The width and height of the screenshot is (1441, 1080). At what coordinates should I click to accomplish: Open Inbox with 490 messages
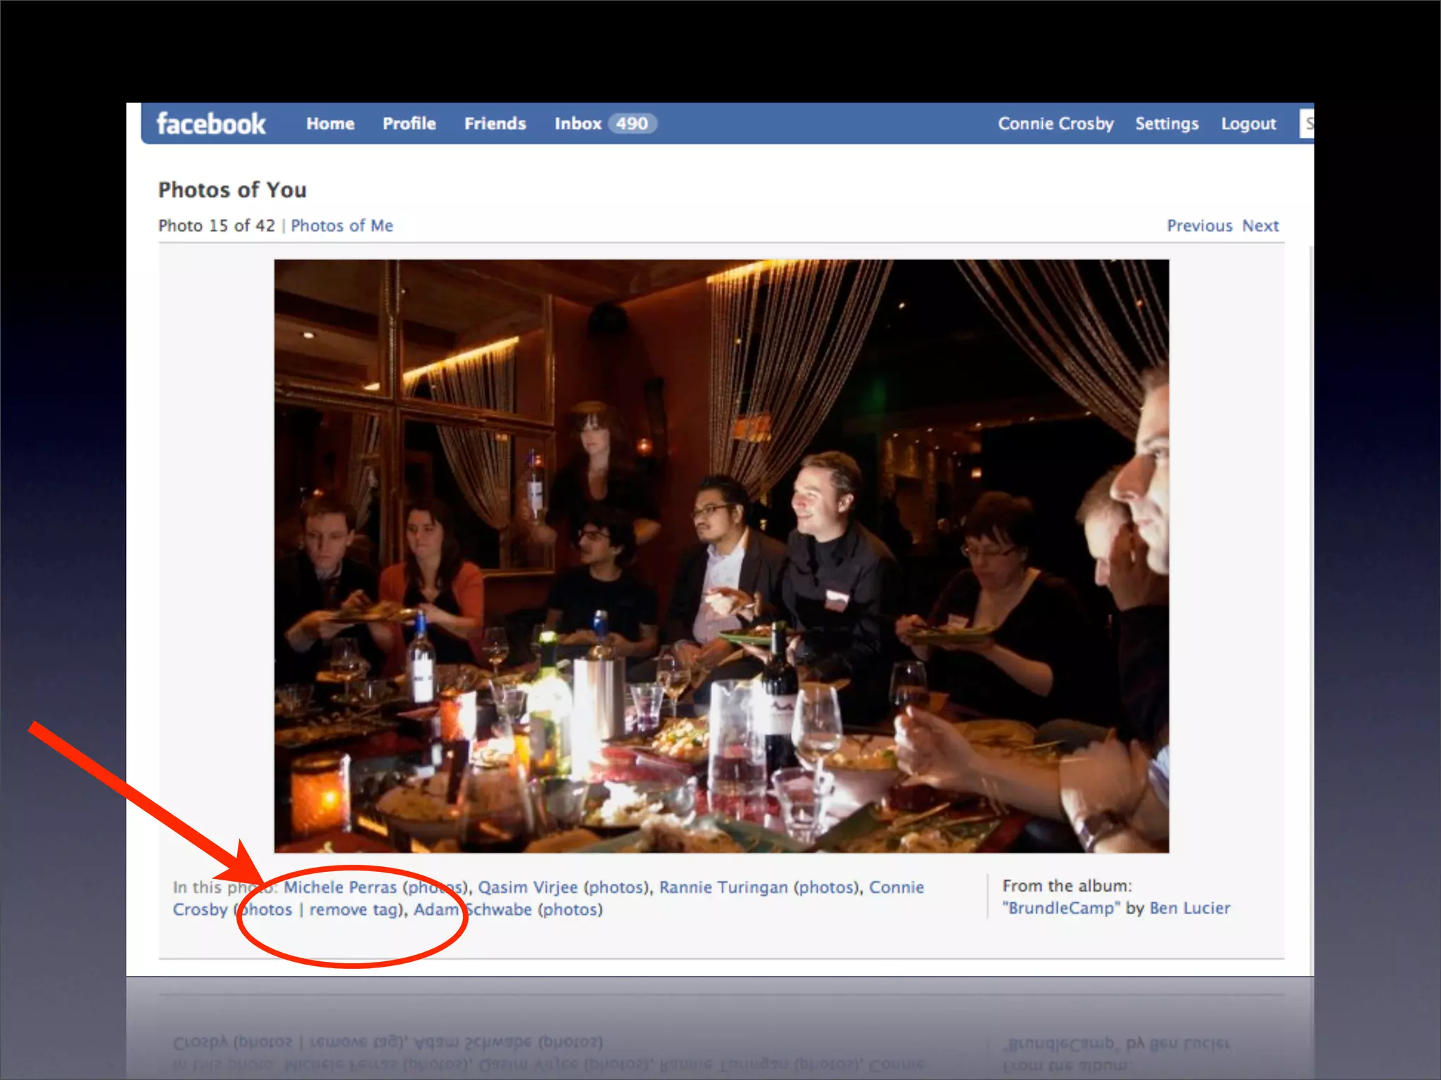click(578, 124)
